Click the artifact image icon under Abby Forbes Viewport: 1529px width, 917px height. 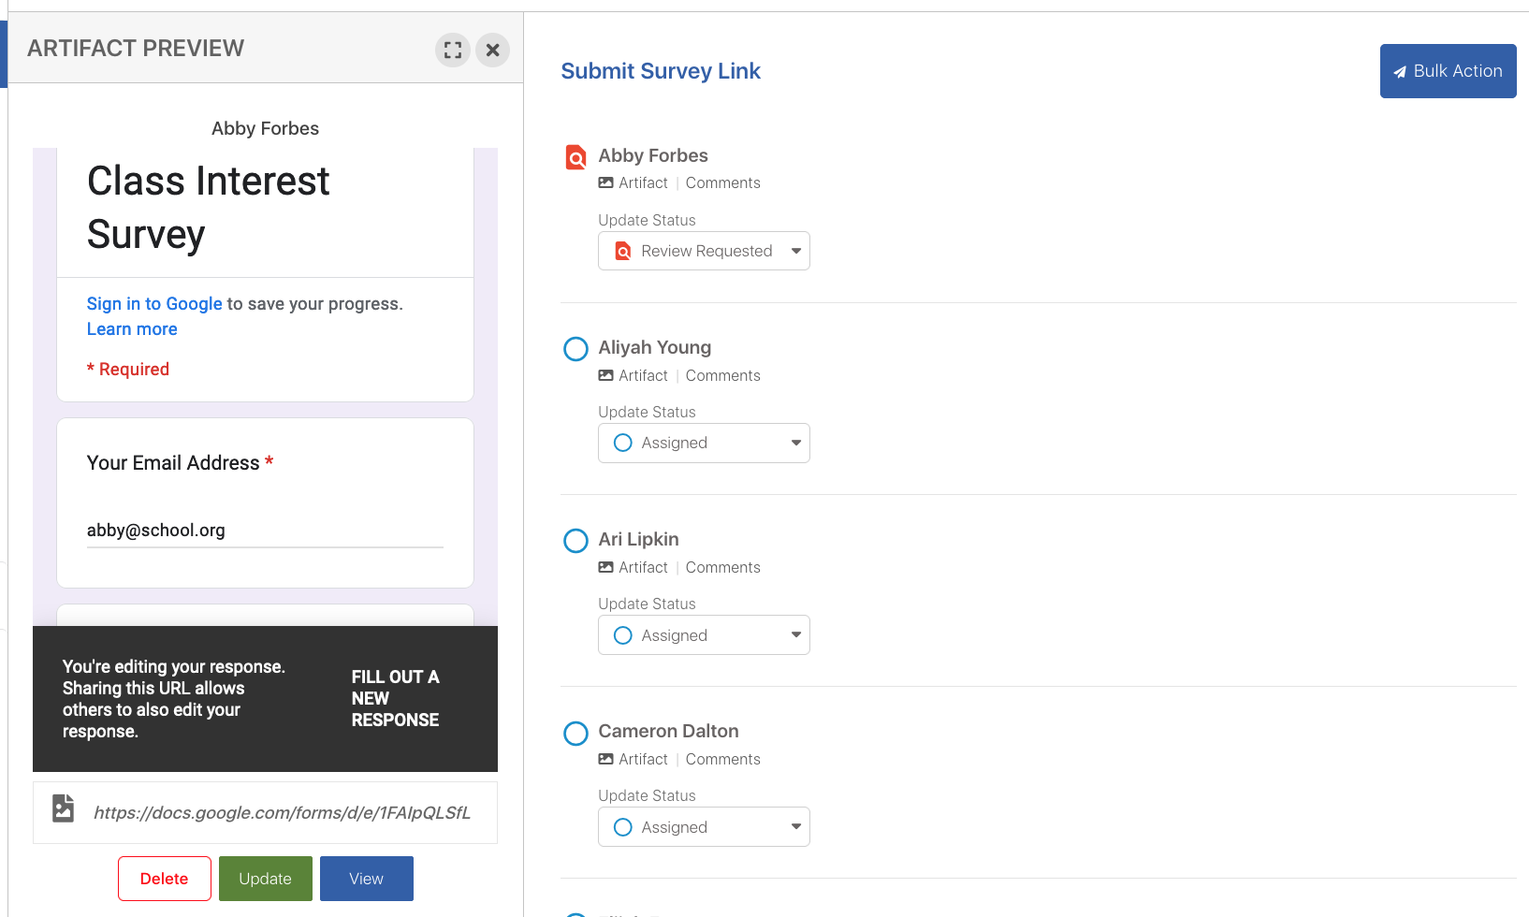[x=606, y=182]
